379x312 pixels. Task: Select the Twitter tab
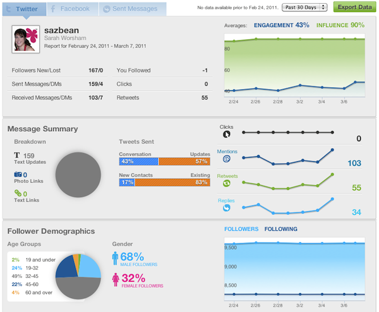[22, 9]
